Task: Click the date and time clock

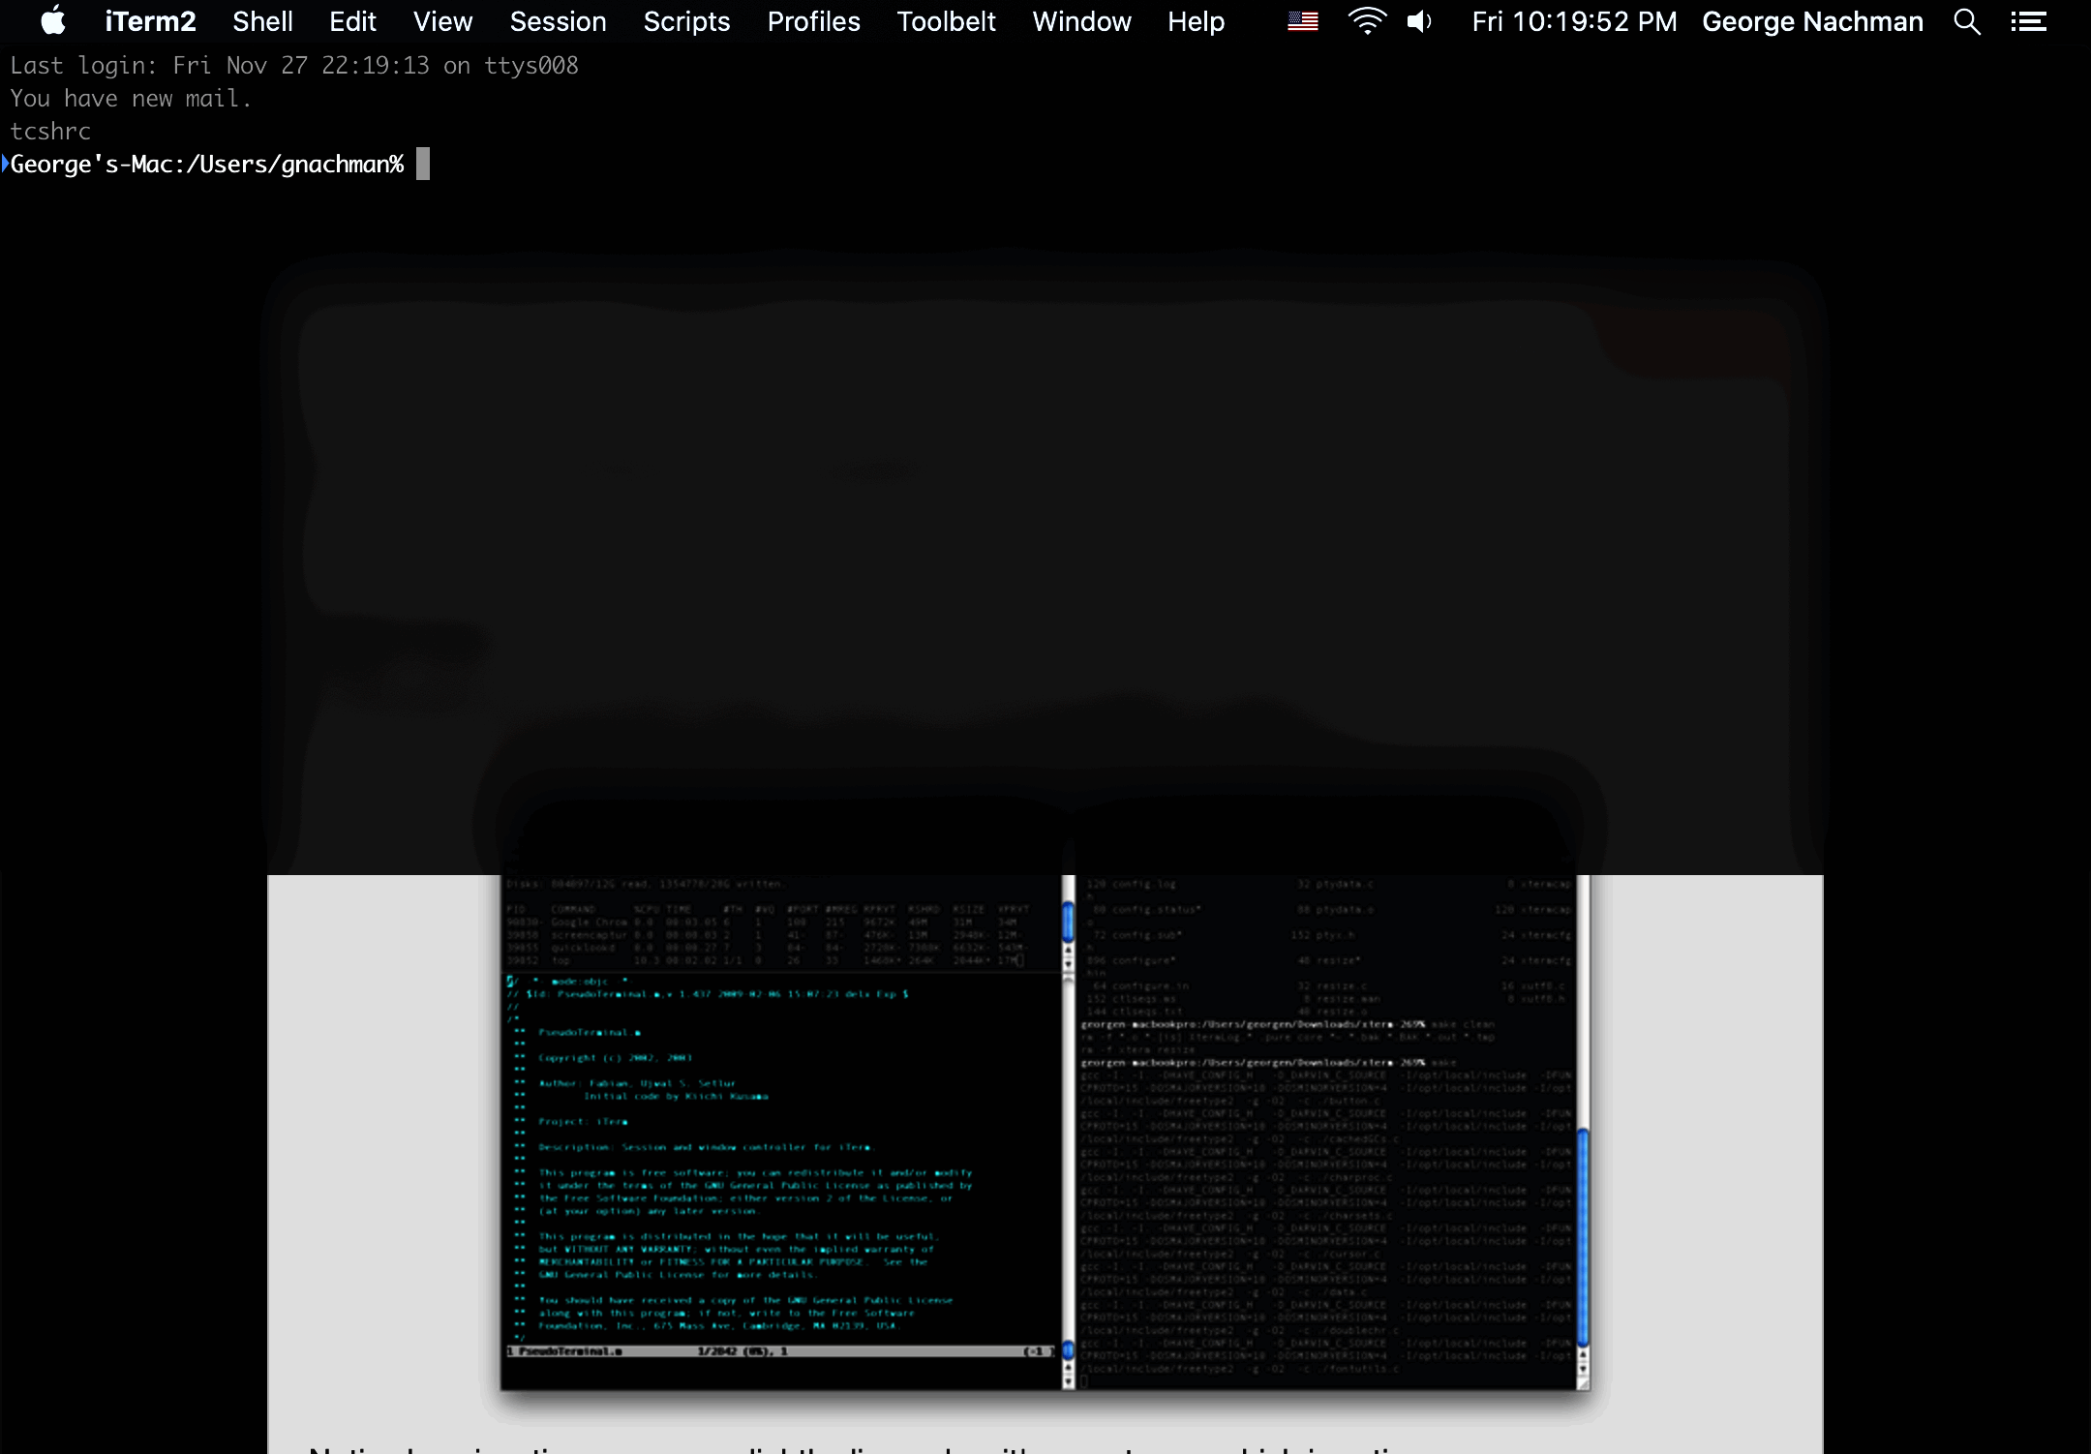Action: click(1574, 21)
